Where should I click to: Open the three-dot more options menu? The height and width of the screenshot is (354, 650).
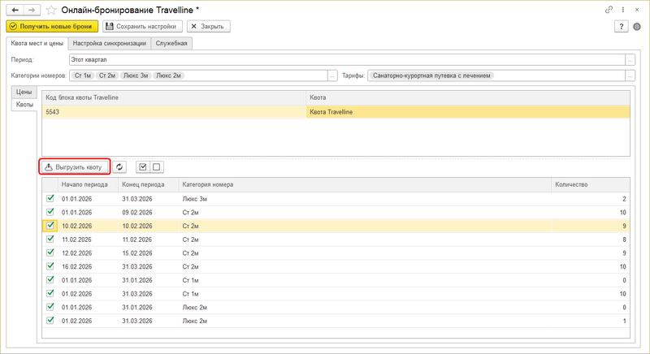tap(622, 10)
